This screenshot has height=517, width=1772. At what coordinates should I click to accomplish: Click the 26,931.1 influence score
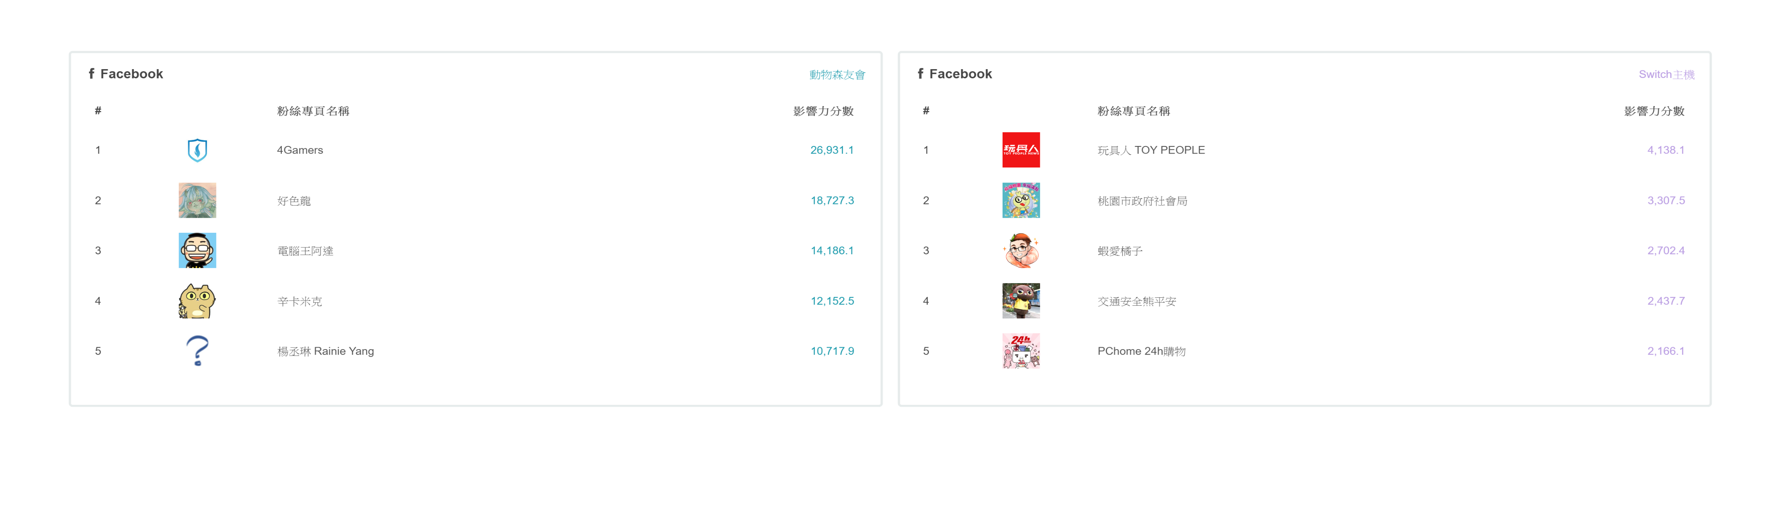[831, 150]
